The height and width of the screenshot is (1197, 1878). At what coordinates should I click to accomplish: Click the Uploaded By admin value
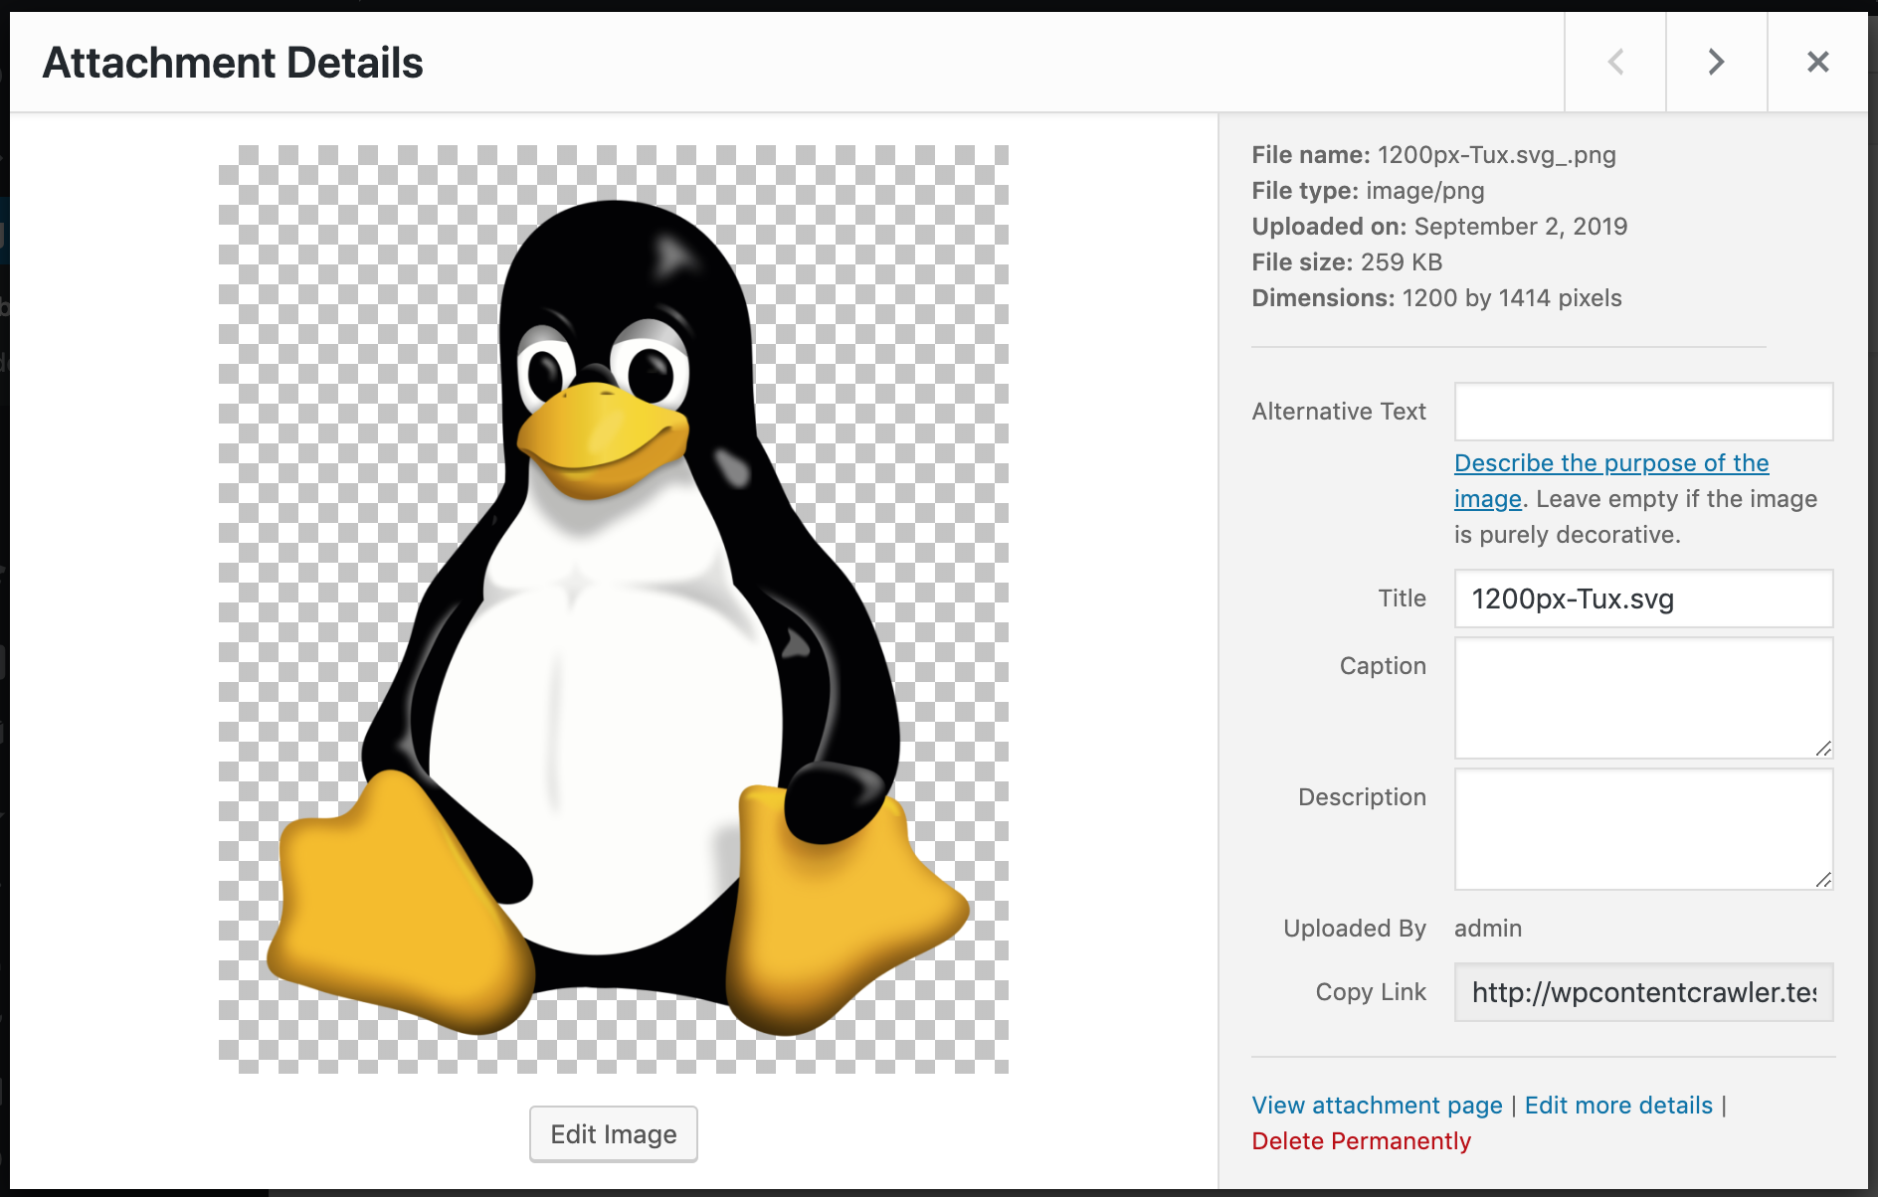coord(1488,929)
